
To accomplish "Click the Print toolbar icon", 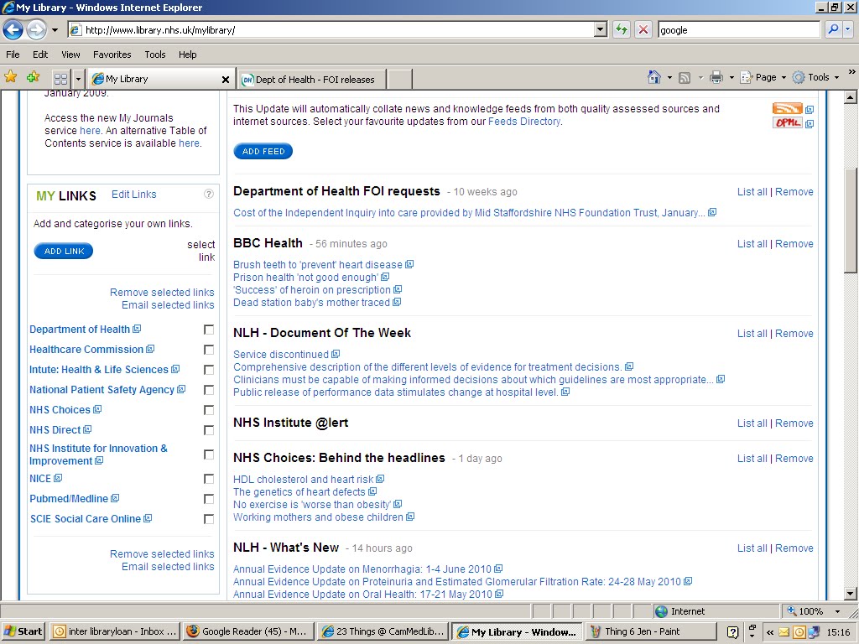I will [716, 77].
